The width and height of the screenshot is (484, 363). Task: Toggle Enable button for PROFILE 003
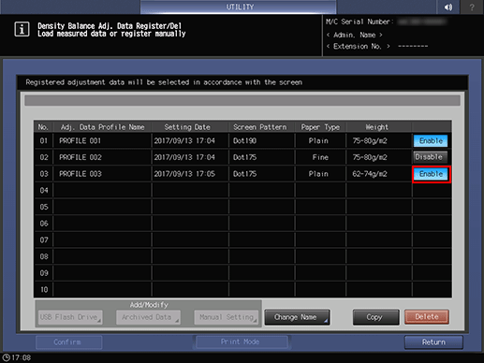432,174
